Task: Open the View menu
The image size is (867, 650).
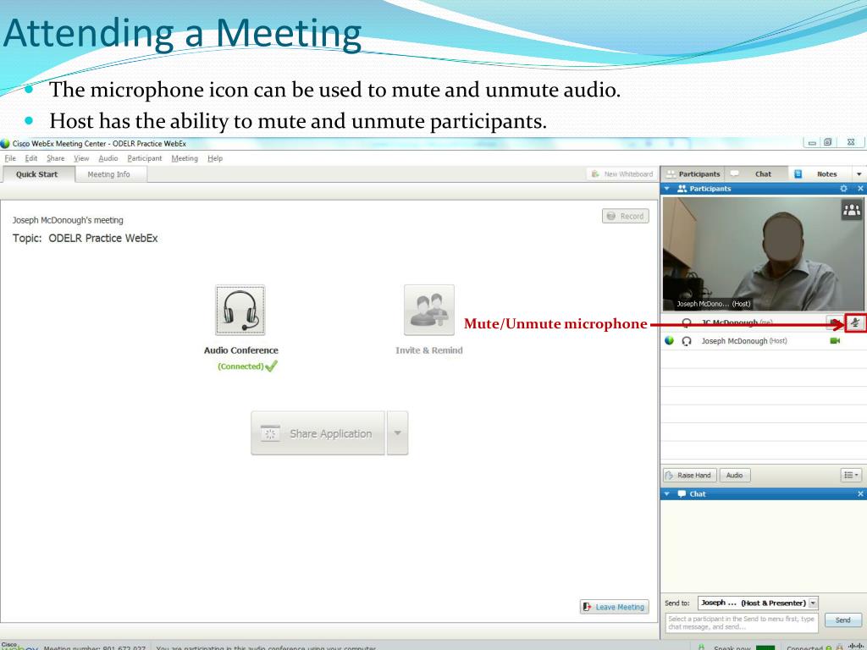Action: pyautogui.click(x=81, y=158)
